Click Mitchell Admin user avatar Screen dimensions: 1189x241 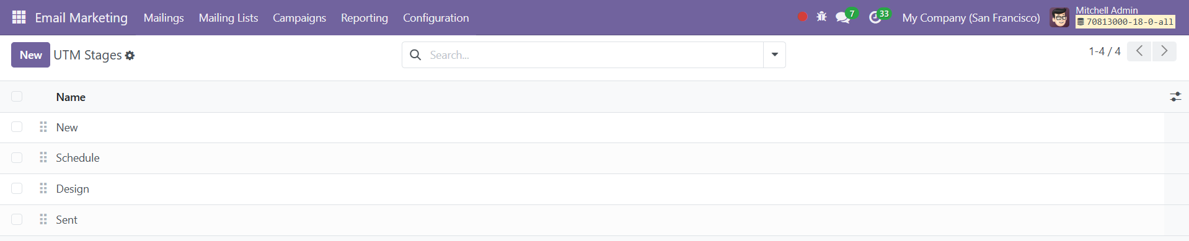pos(1059,17)
